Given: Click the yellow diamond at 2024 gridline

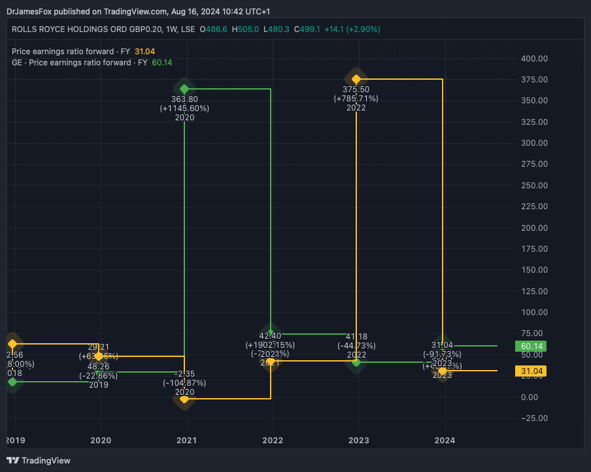Looking at the screenshot, I should [x=443, y=371].
